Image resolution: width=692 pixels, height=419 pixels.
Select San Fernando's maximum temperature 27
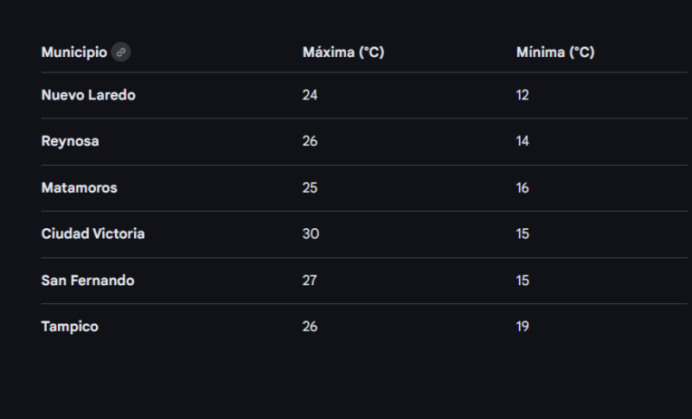coord(310,281)
